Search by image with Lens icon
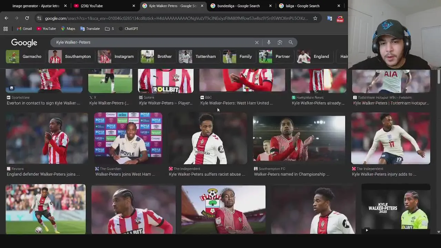 (x=280, y=42)
